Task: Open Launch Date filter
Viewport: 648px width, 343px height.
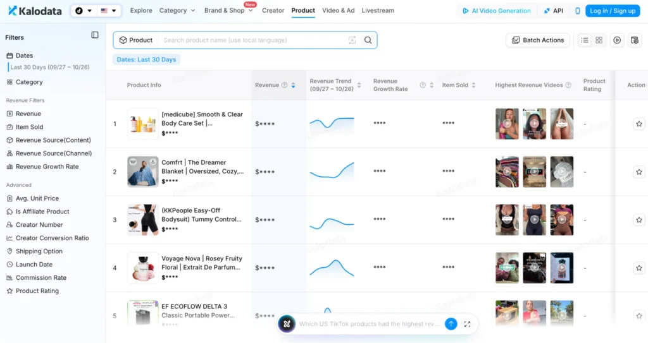Action: tap(29, 264)
